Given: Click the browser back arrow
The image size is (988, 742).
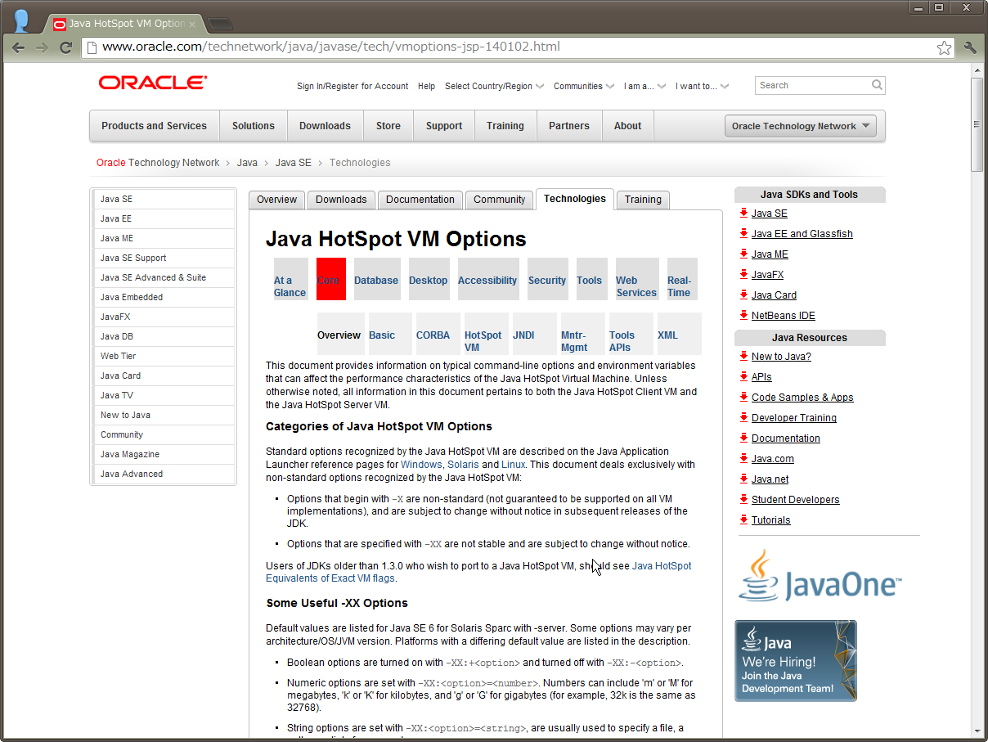Looking at the screenshot, I should [x=18, y=47].
